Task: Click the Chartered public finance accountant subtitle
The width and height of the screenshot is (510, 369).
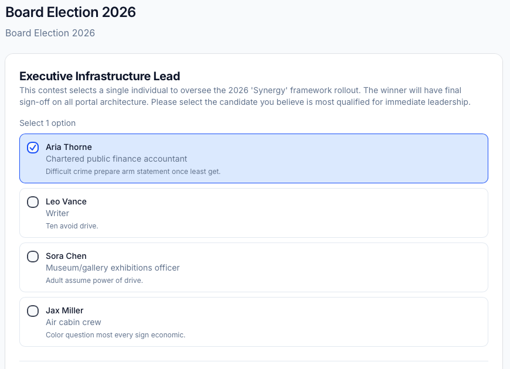Action: (117, 159)
